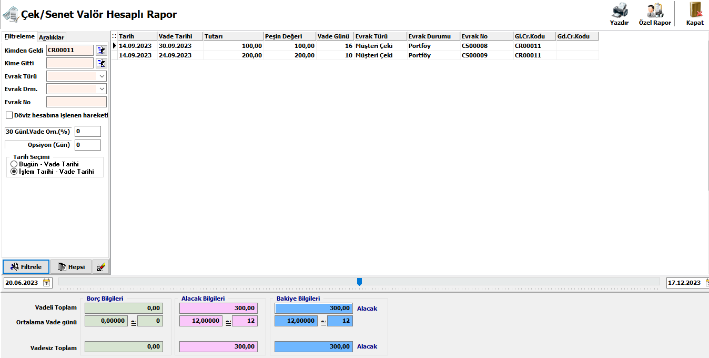The height and width of the screenshot is (358, 709).
Task: Click Borç Ortalama Vade günü 0,00000 field
Action: click(x=106, y=321)
